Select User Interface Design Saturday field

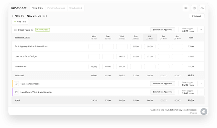pyautogui.click(x=164, y=56)
